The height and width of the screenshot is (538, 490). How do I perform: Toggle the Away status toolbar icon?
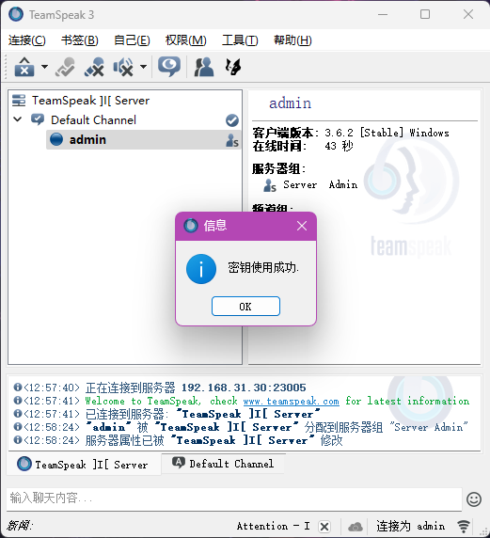tap(65, 67)
